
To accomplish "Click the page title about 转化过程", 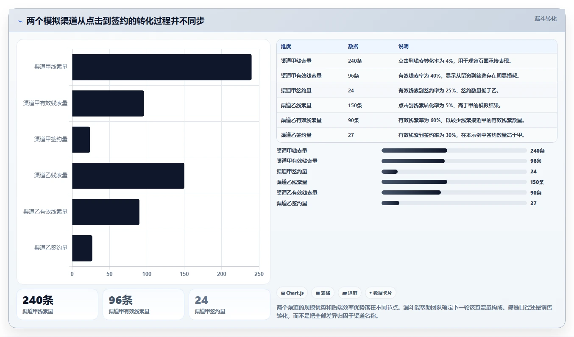I will [115, 21].
